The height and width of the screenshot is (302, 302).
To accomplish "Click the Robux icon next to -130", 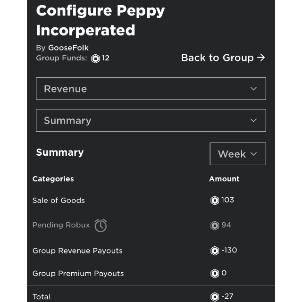I will coord(215,251).
